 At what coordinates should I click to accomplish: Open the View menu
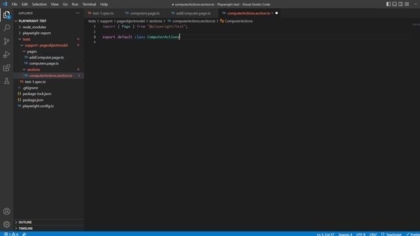coord(54,5)
